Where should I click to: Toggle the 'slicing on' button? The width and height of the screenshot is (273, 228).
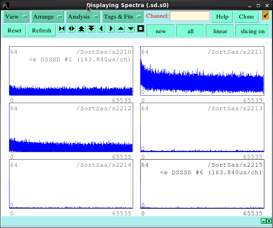(252, 31)
